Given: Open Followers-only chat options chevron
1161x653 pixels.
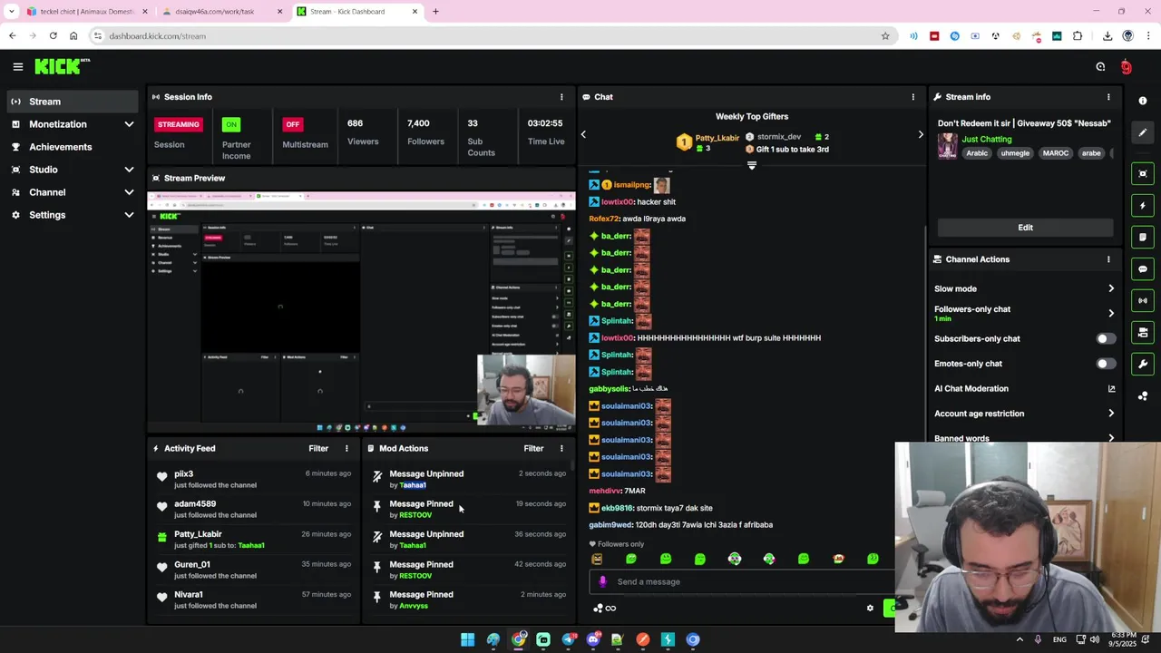Looking at the screenshot, I should pos(1111,313).
